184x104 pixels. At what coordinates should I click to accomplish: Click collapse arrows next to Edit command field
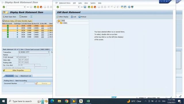[x=82, y=7]
